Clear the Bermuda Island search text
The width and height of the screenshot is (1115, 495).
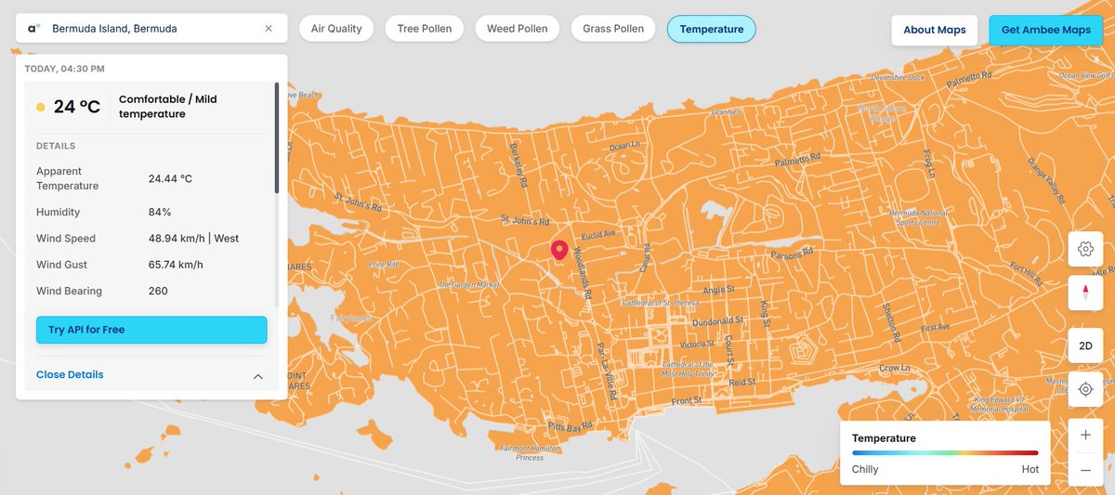(269, 29)
